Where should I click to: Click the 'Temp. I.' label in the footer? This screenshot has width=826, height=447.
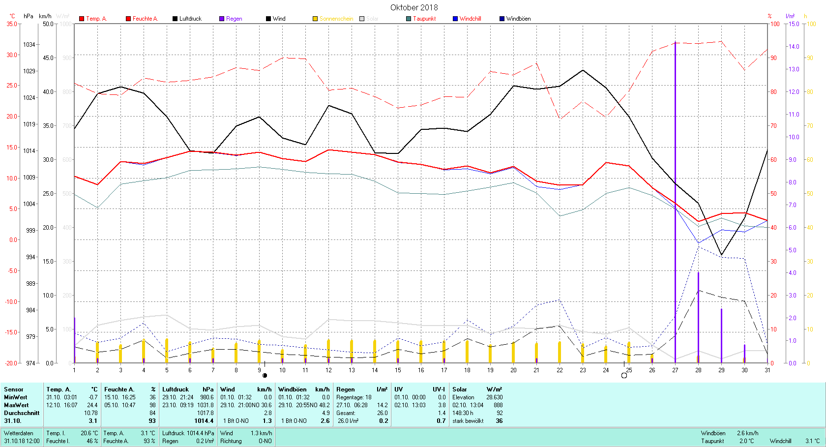coord(56,433)
